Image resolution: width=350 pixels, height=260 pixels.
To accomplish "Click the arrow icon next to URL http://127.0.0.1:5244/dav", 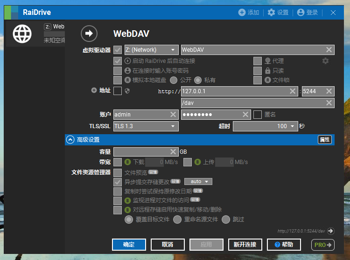I will pyautogui.click(x=330, y=231).
